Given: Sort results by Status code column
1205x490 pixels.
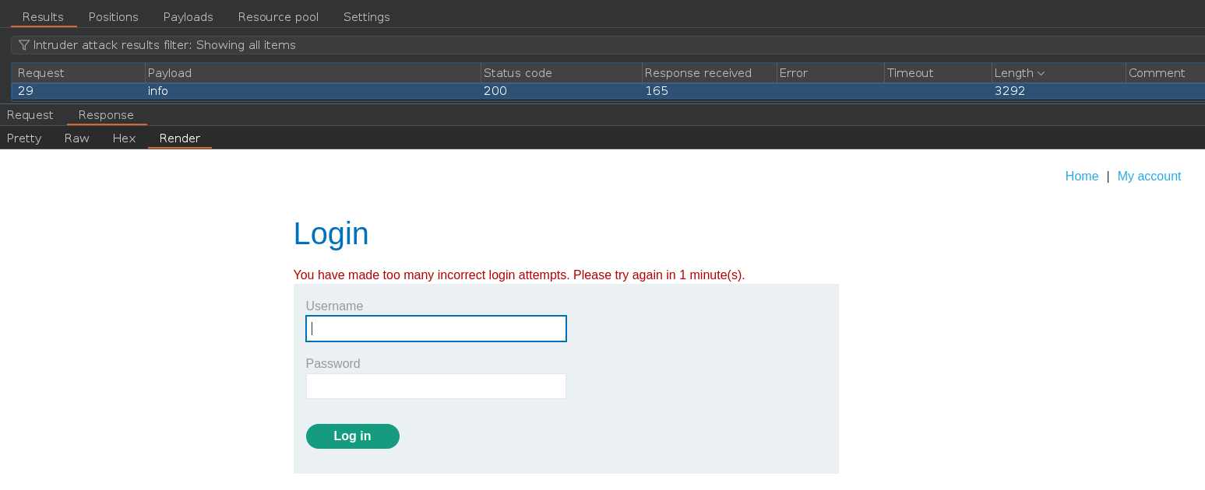Looking at the screenshot, I should click(518, 73).
